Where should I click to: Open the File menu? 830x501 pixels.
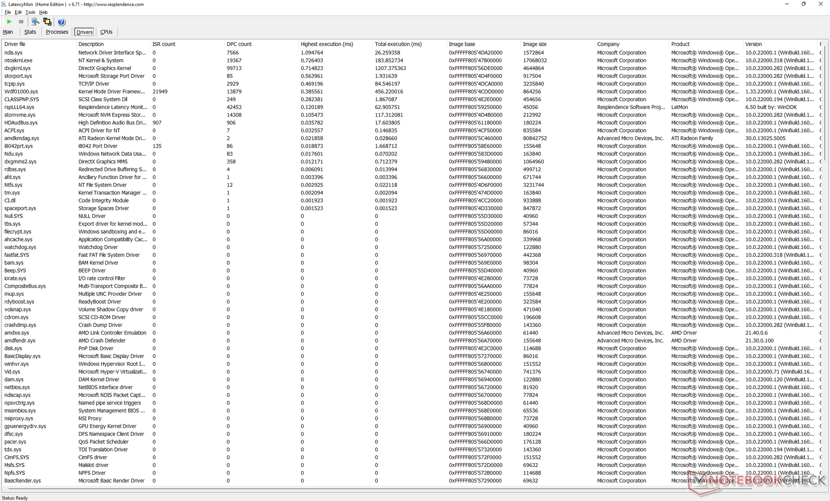click(x=8, y=12)
